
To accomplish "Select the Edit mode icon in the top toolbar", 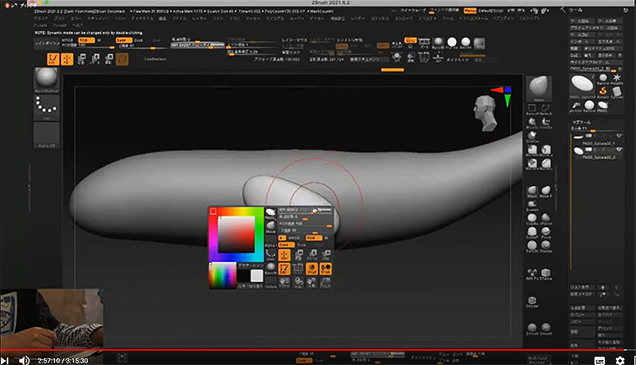I will [x=52, y=59].
